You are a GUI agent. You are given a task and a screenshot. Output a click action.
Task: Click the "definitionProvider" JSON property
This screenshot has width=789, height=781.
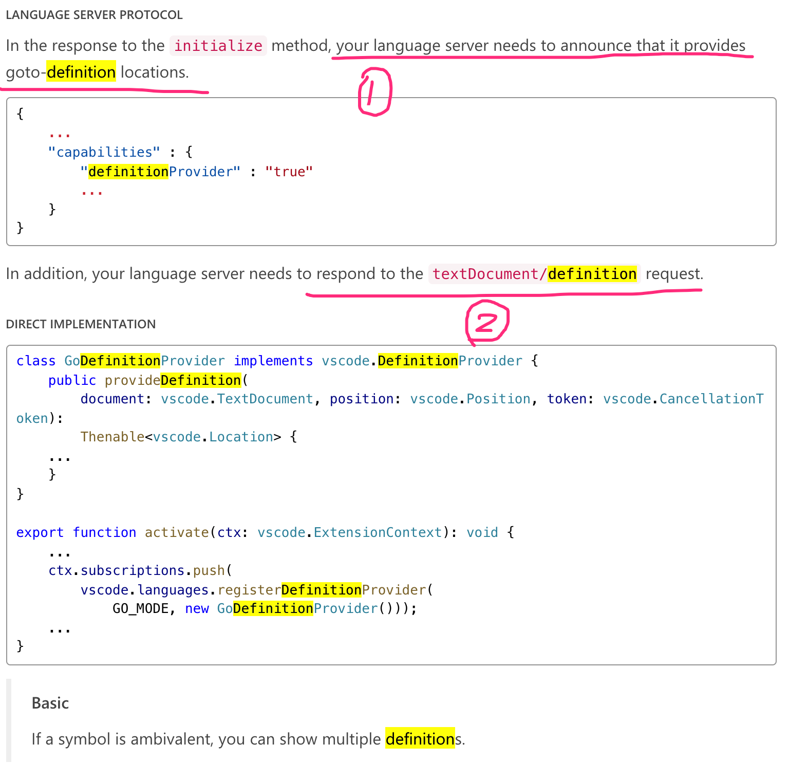(x=160, y=172)
